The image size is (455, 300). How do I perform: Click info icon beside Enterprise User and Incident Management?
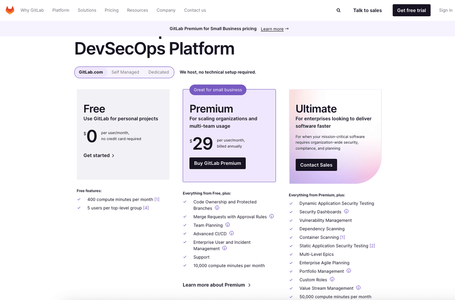[224, 248]
